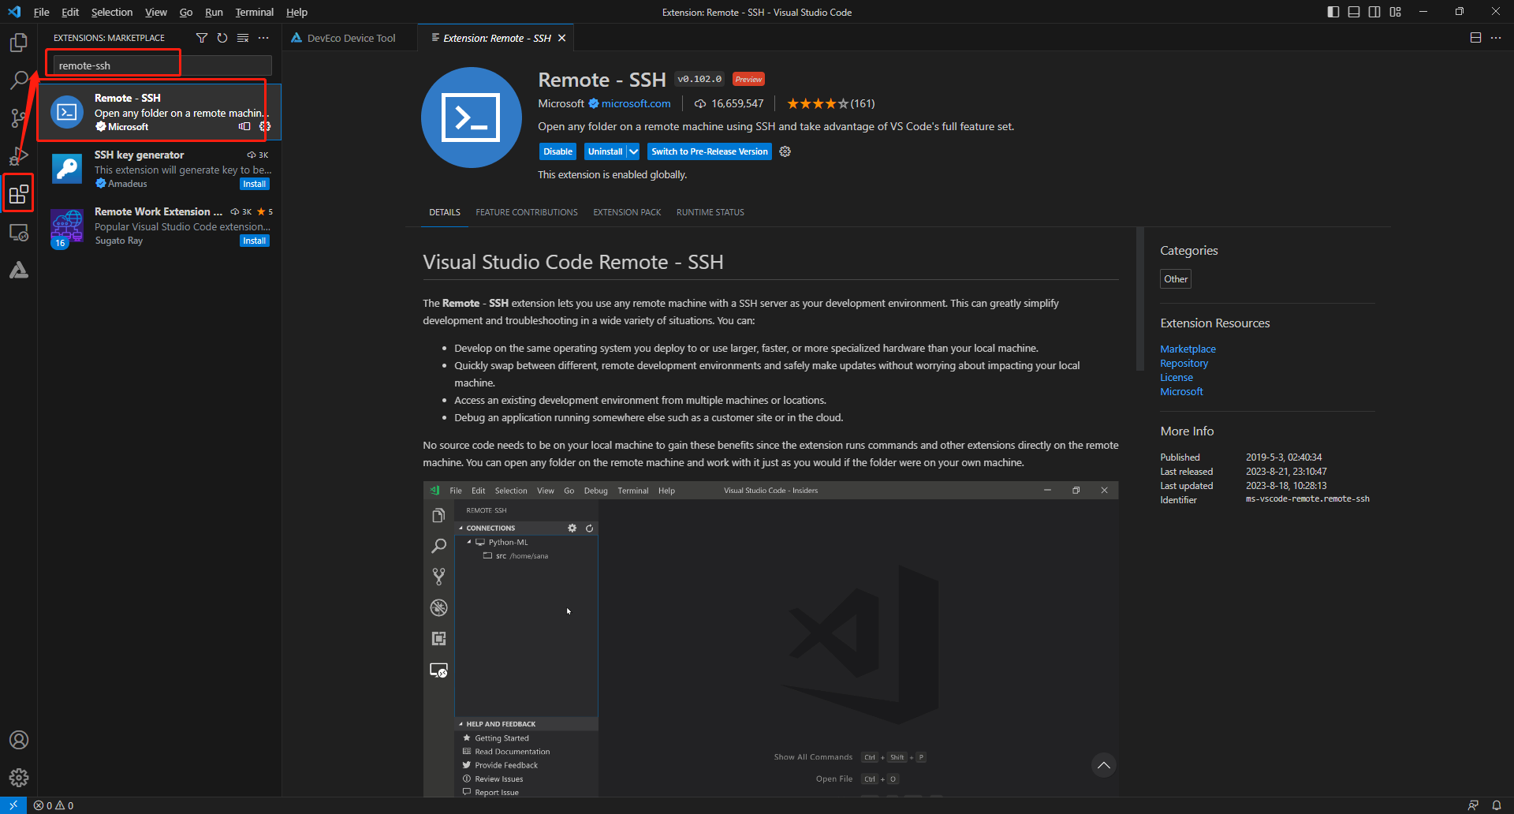This screenshot has width=1514, height=814.
Task: Click the Uninstall button
Action: pos(606,151)
